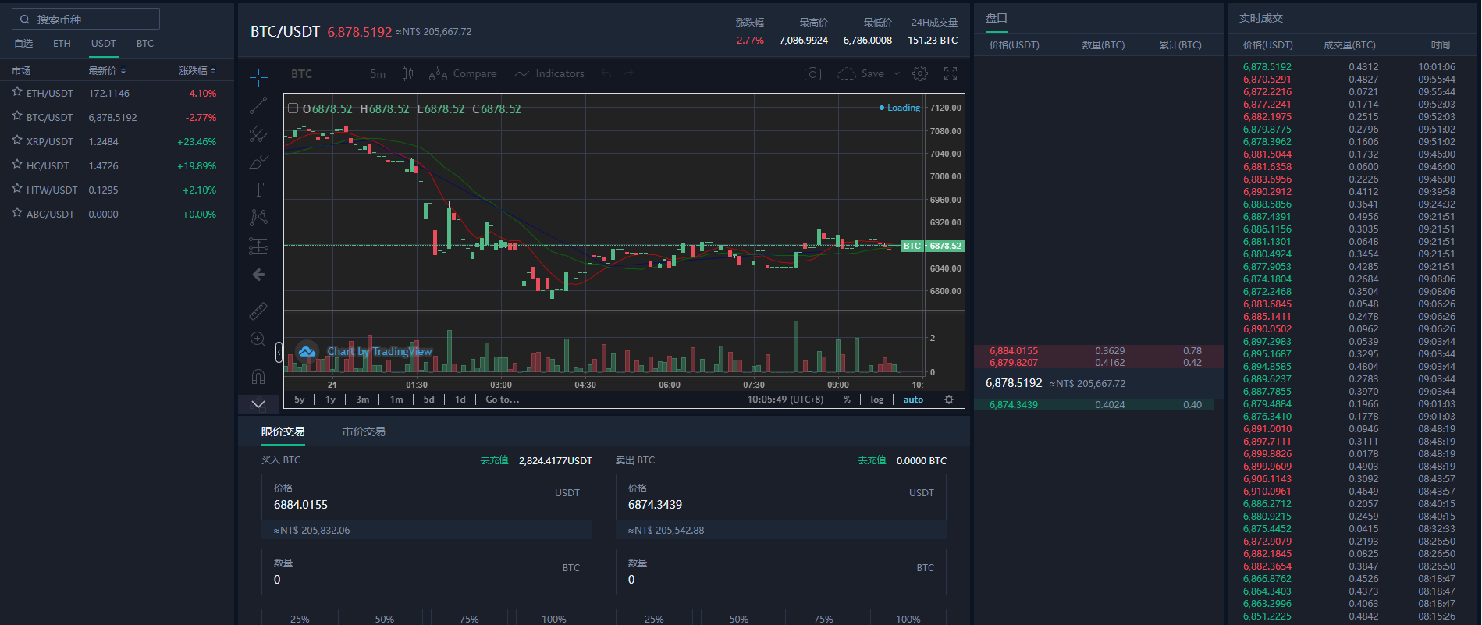Open the candlestick chart style selector
The height and width of the screenshot is (625, 1482).
[407, 74]
